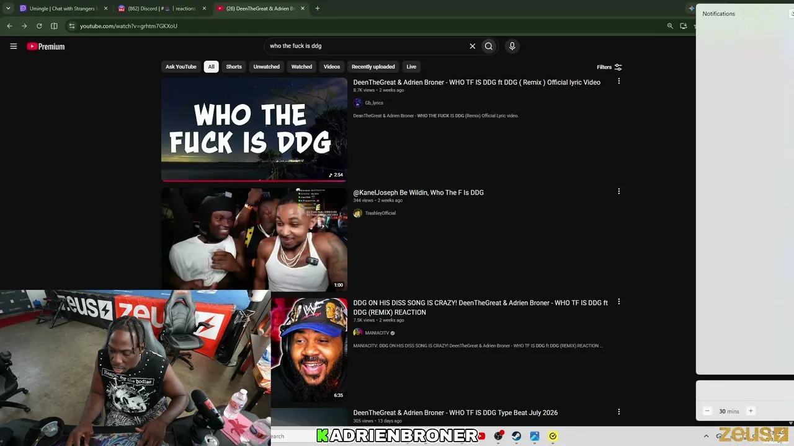Open more options for Type Beat July 2026
The image size is (794, 446).
tap(618, 412)
